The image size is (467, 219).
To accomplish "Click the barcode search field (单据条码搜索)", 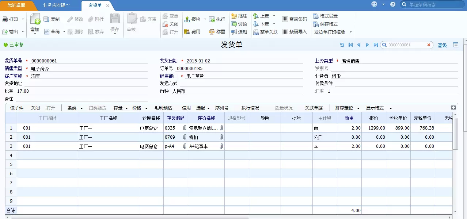I will click(432, 5).
